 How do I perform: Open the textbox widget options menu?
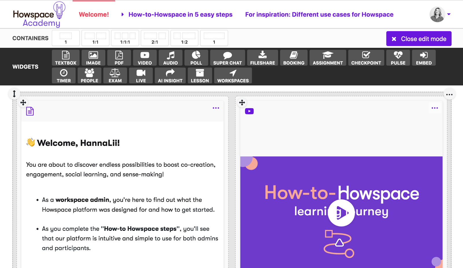point(216,108)
